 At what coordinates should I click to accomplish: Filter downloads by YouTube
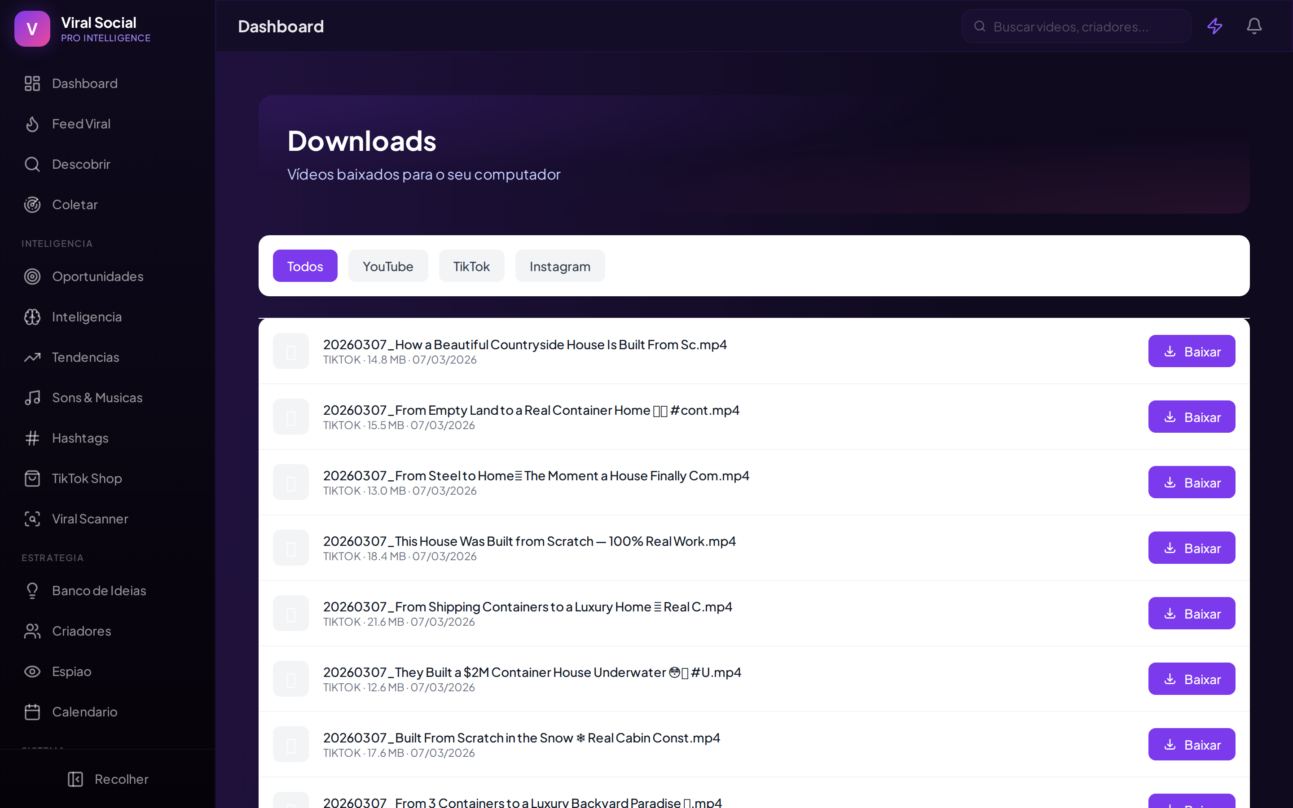[388, 266]
